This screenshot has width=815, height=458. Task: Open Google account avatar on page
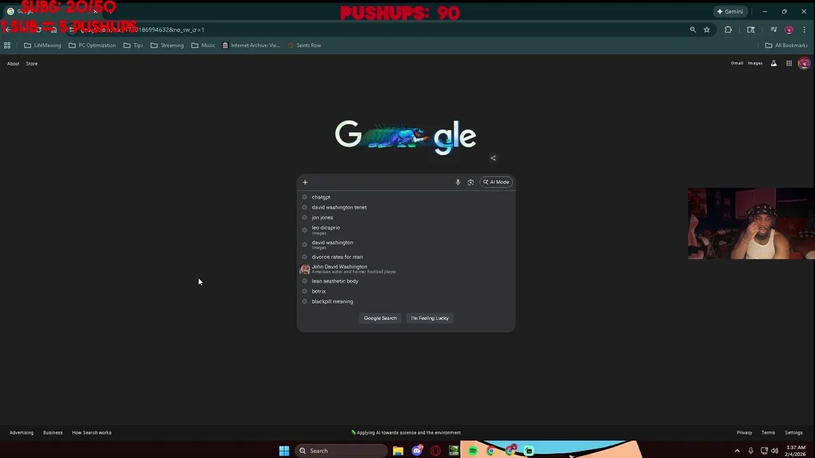(804, 63)
